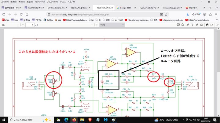This screenshot has width=220, height=123.
Task: Expand the list all tabs chevron
Action: pyautogui.click(x=217, y=8)
